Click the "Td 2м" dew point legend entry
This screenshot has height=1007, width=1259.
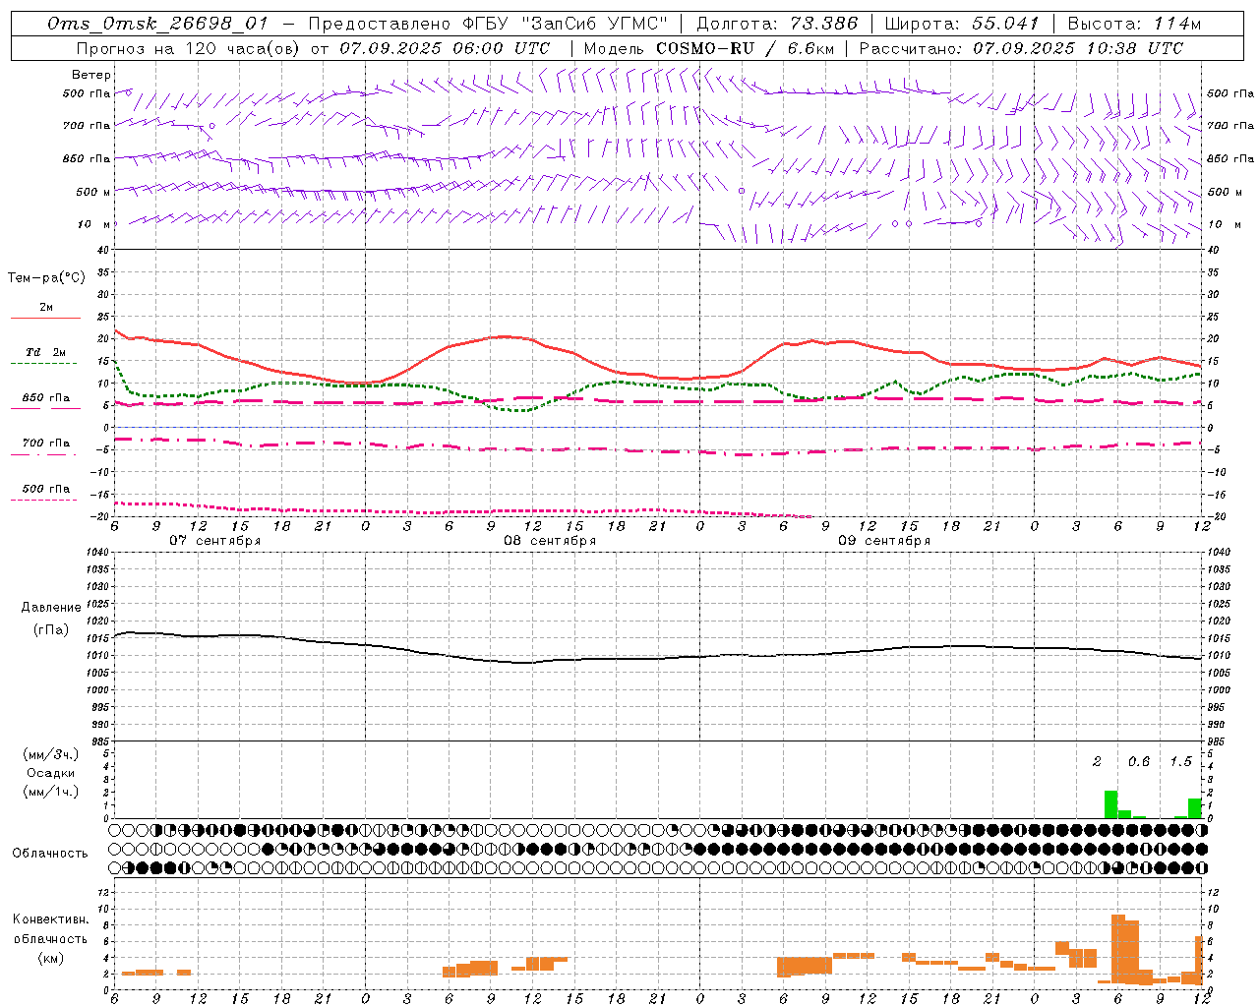point(46,352)
